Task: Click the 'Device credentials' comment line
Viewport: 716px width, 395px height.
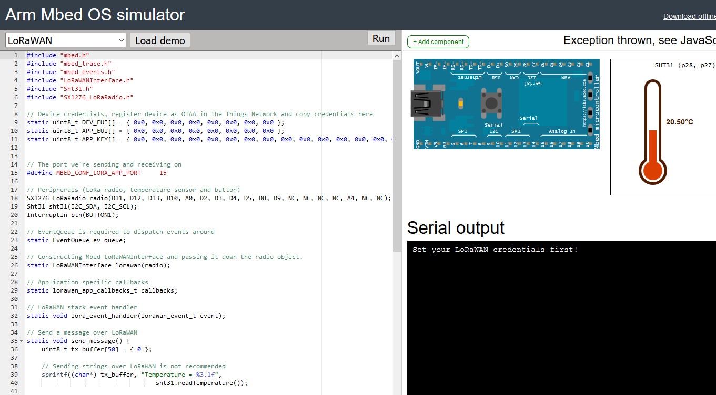Action: tap(200, 114)
